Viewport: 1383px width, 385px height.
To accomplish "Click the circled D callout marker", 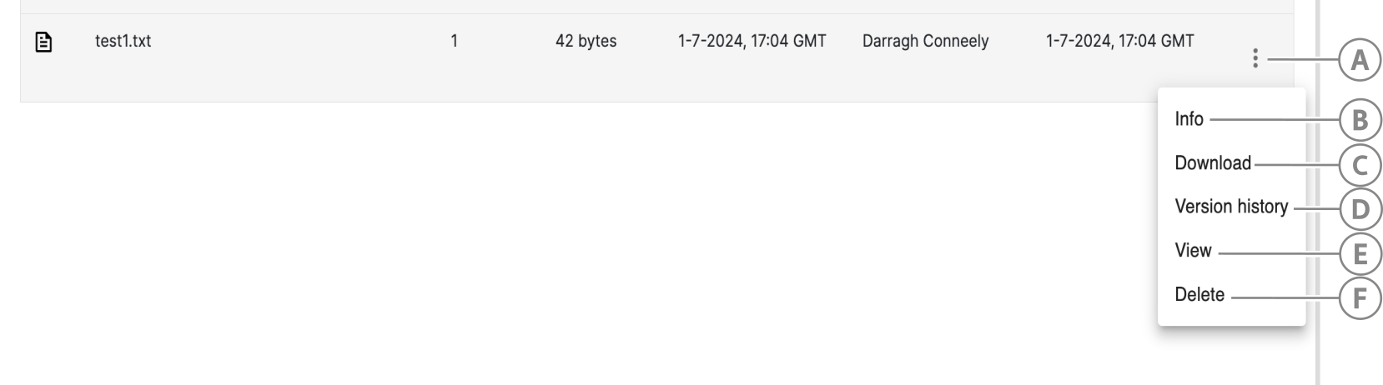I will [x=1359, y=208].
